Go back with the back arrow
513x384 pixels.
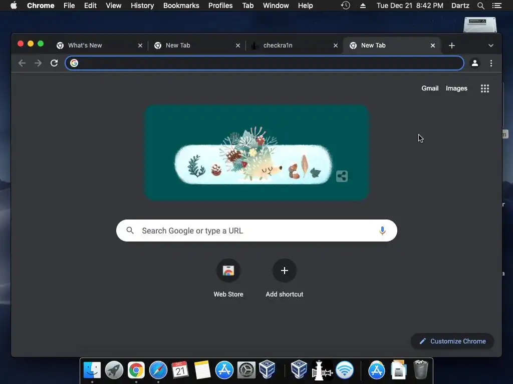coord(22,63)
